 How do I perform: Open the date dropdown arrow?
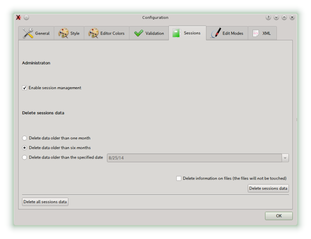click(285, 158)
